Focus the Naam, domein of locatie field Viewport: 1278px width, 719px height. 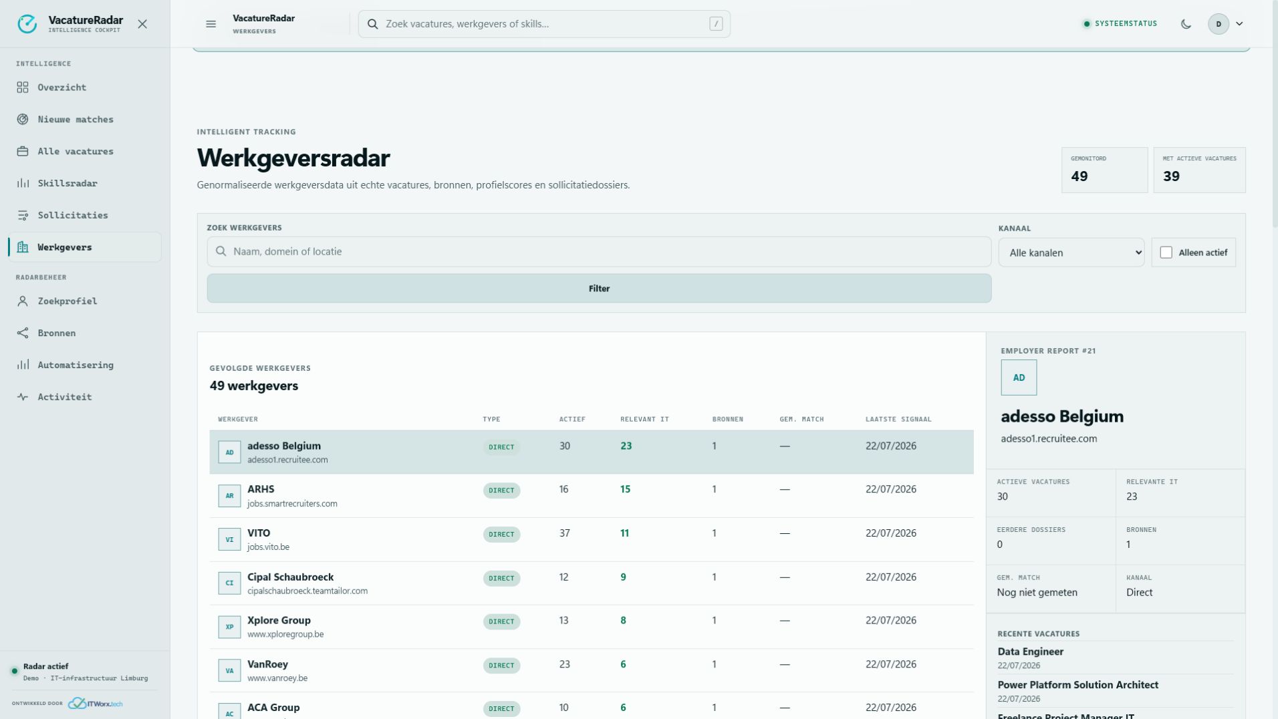tap(599, 252)
